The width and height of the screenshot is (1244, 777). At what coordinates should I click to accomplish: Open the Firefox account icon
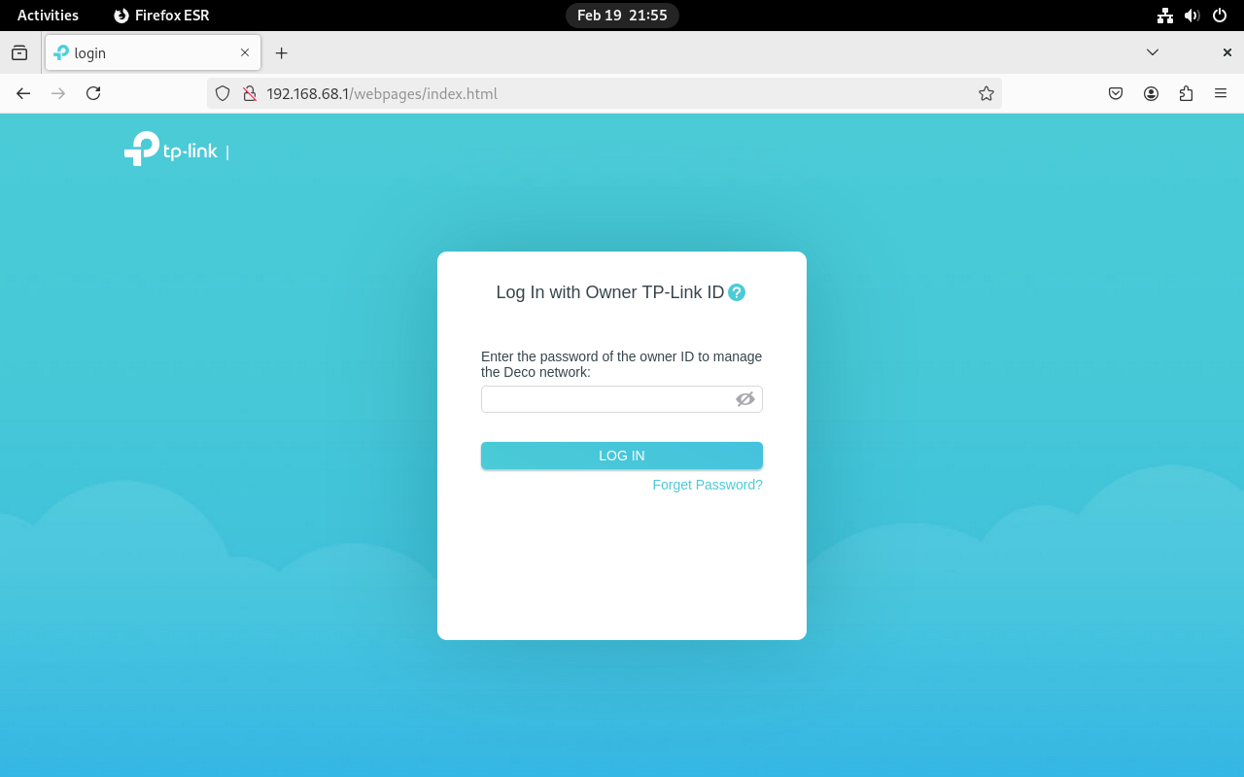click(x=1151, y=93)
